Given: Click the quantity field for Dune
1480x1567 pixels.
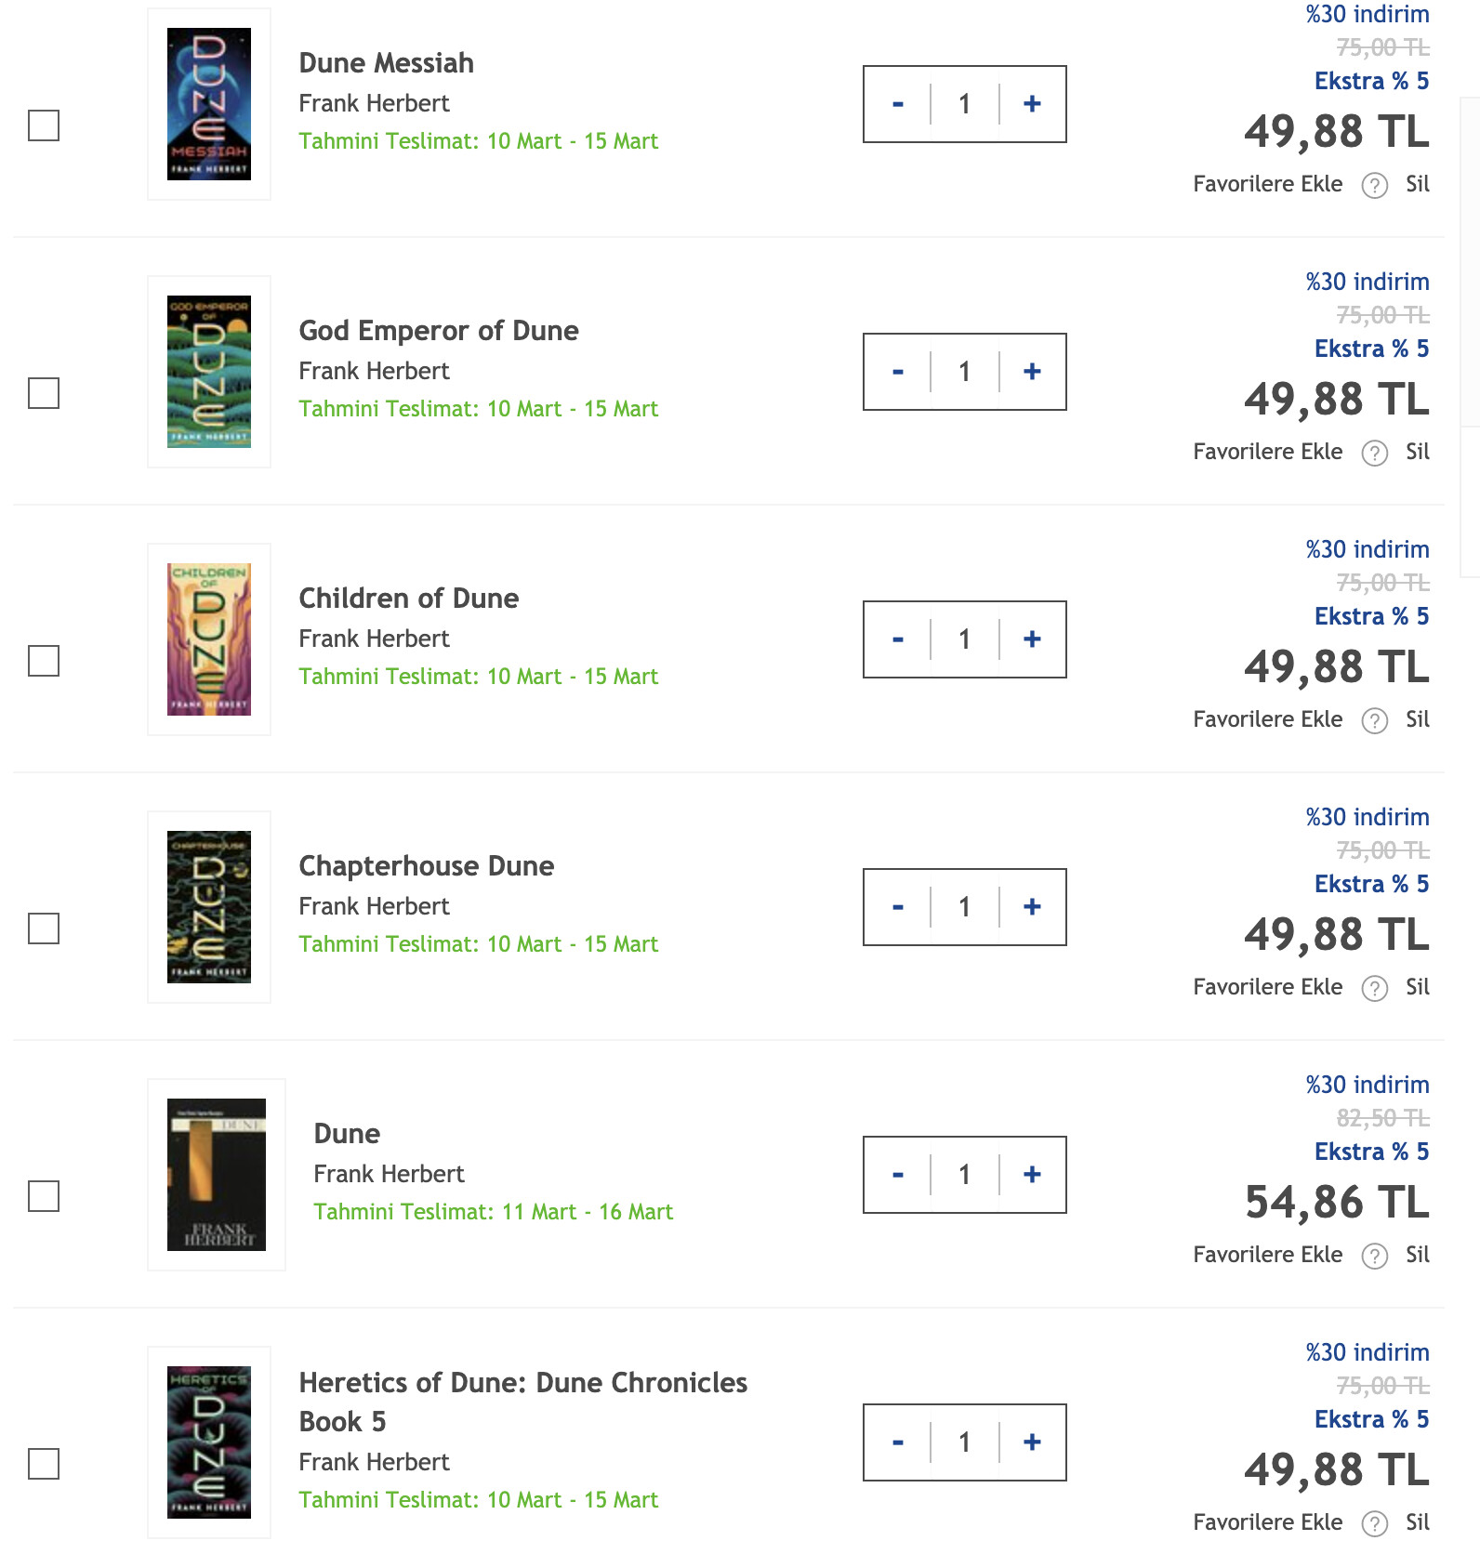Looking at the screenshot, I should tap(964, 1175).
